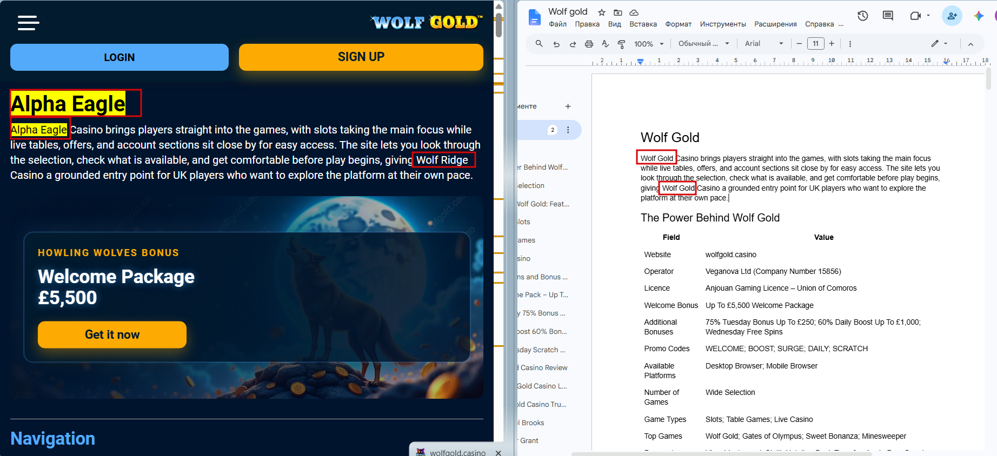Open the Файл menu
997x456 pixels.
click(557, 24)
